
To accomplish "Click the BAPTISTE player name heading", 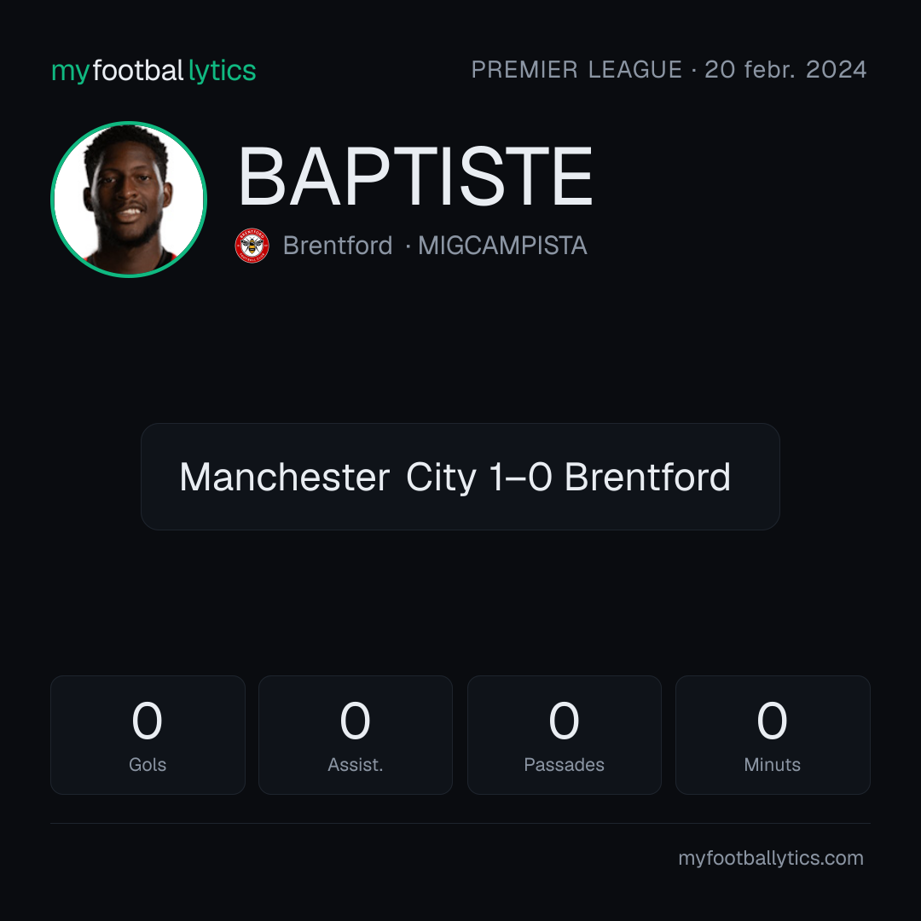I will coord(415,177).
